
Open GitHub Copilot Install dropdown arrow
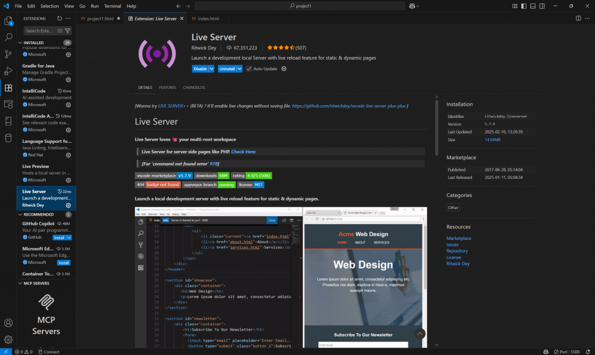click(69, 238)
